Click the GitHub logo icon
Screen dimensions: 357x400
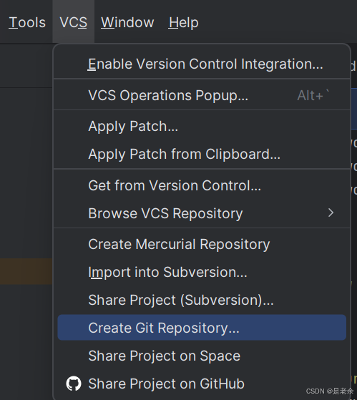coord(74,384)
